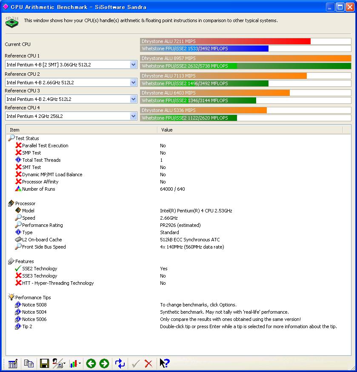
Task: Click the magnifier icon beside Speed
Action: coord(18,217)
